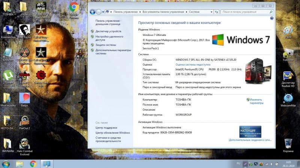
Task: Open the Google Chrome desktop shortcut
Action: pyautogui.click(x=74, y=10)
